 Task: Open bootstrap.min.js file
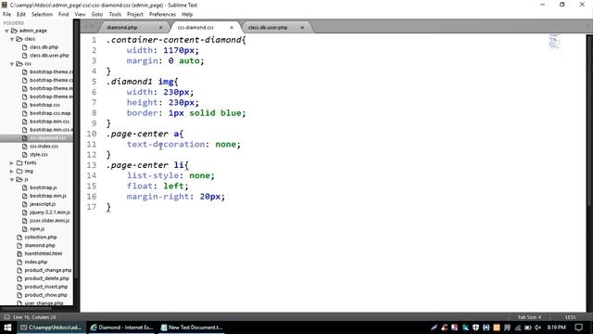(x=48, y=196)
